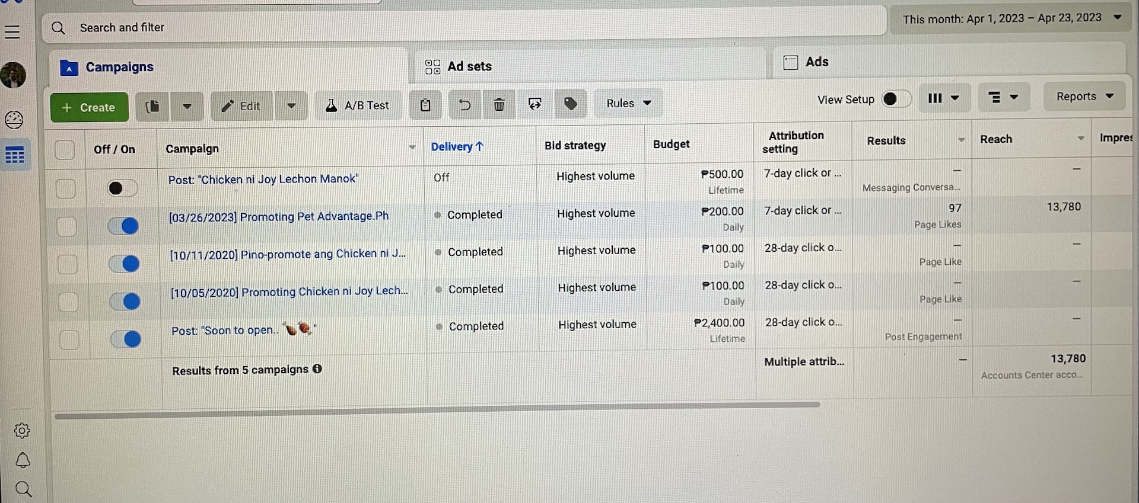Click the duplicate campaign icon
The width and height of the screenshot is (1139, 503).
click(x=152, y=107)
